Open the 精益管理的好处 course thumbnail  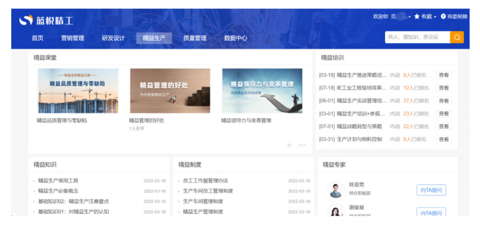pos(170,91)
